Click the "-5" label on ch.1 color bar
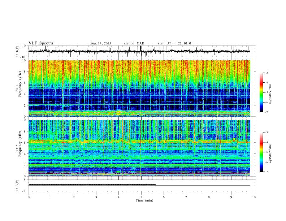 pos(266,92)
